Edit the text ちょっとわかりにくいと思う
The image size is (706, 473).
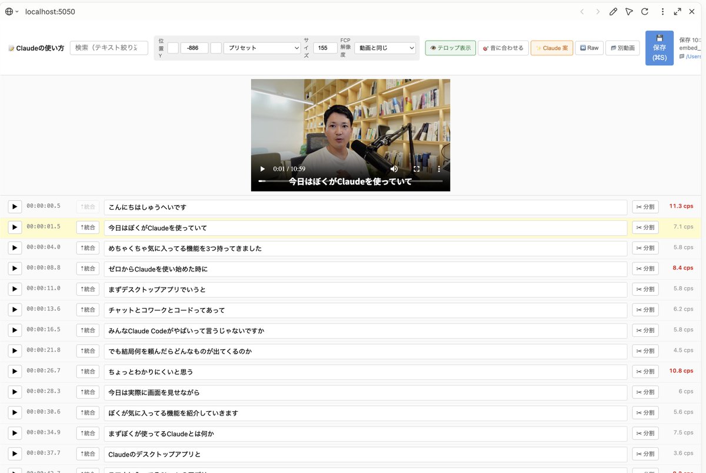(x=365, y=372)
